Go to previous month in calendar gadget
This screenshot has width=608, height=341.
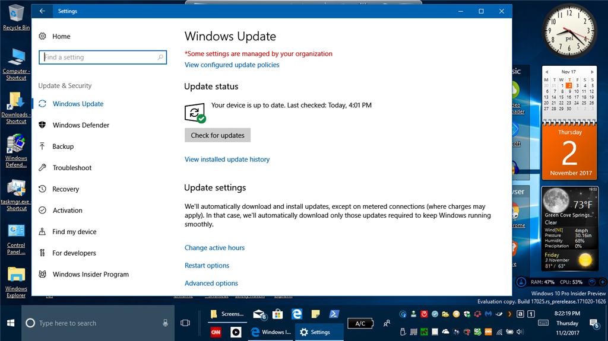tap(546, 72)
